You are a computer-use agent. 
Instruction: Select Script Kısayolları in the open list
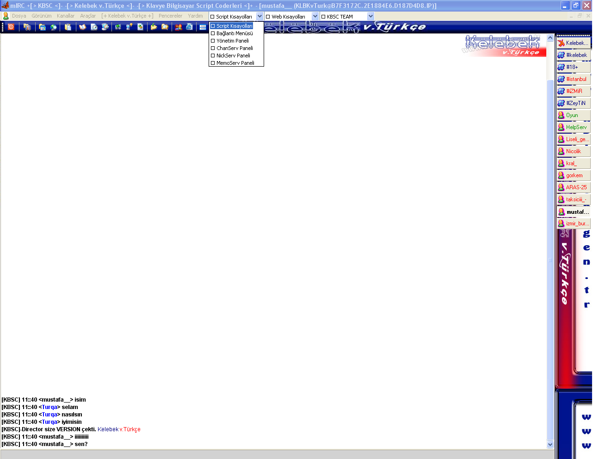tap(236, 26)
